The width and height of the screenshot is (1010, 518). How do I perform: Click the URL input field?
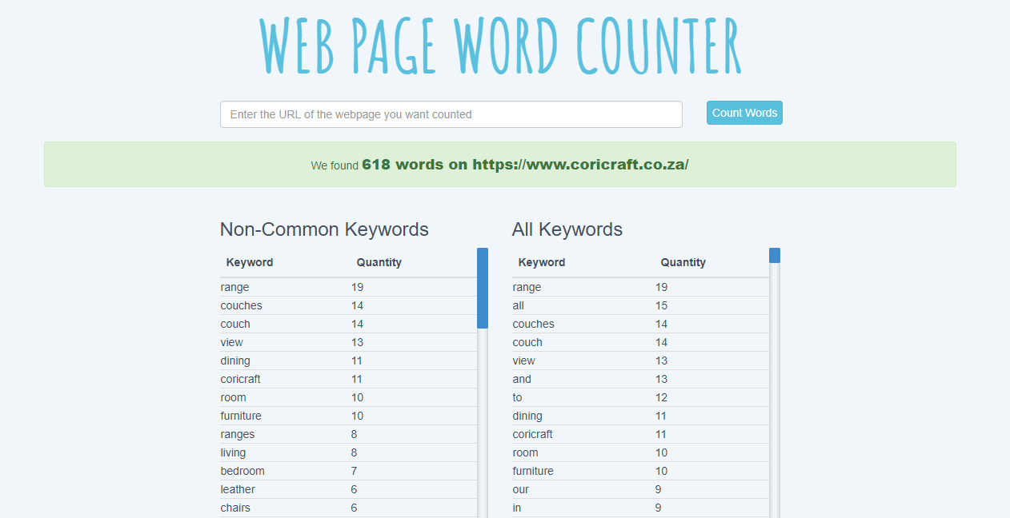(451, 114)
